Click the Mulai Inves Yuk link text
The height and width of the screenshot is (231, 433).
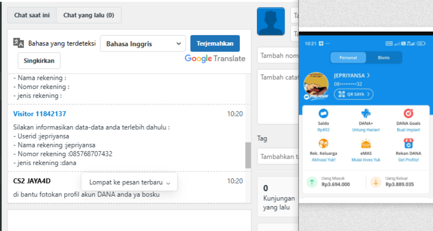click(365, 160)
